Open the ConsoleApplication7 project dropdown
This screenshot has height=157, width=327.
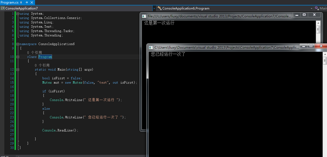point(154,8)
